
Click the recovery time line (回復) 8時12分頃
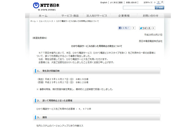pyautogui.click(x=63, y=82)
